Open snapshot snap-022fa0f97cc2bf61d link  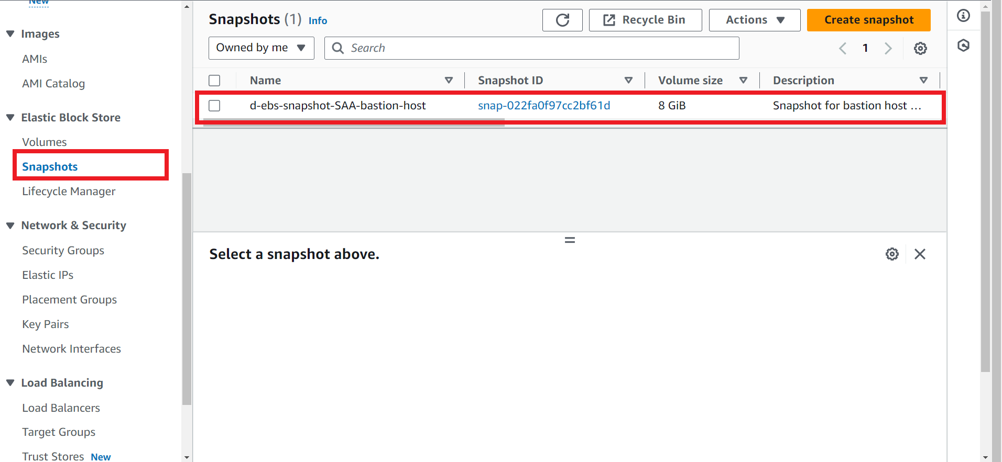pos(543,106)
